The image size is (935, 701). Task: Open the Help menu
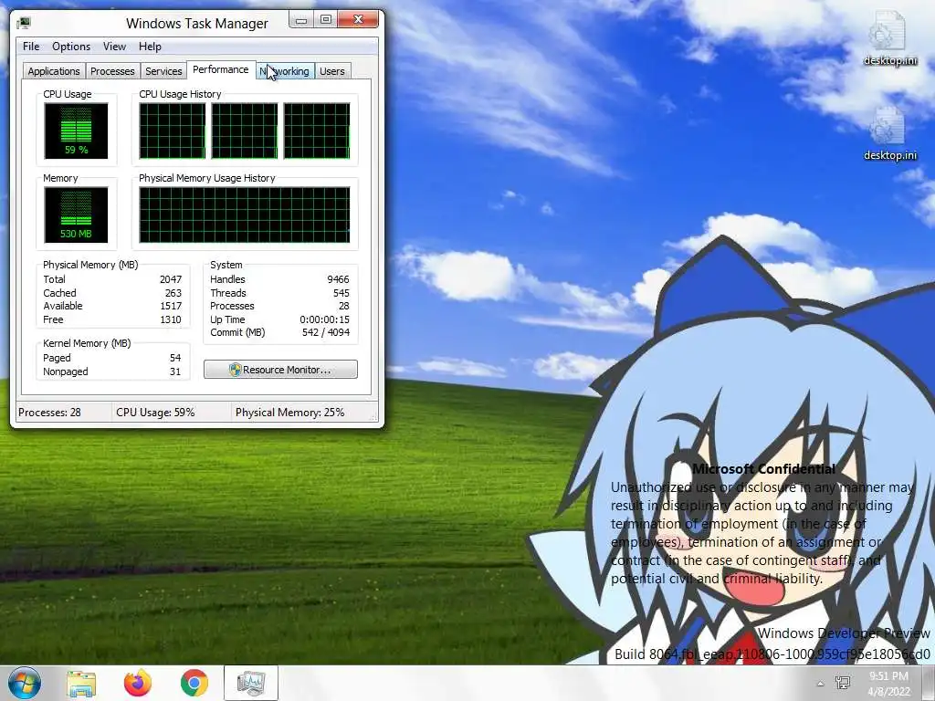click(150, 47)
